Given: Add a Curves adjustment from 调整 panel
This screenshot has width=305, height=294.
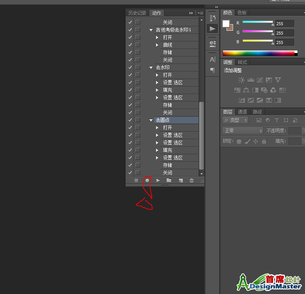Looking at the screenshot, I should 259,80.
